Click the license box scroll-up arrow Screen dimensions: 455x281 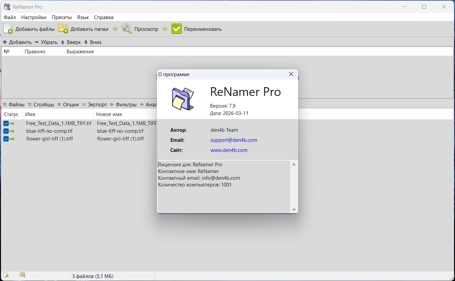point(294,164)
